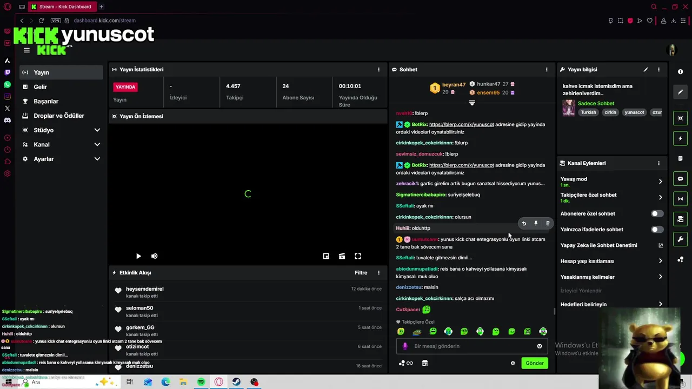The width and height of the screenshot is (692, 389).
Task: Click the chat scrollbar
Action: (x=554, y=312)
